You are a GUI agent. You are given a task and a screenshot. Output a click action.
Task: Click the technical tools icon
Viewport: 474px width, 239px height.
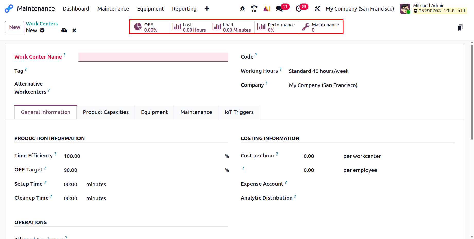(x=317, y=8)
